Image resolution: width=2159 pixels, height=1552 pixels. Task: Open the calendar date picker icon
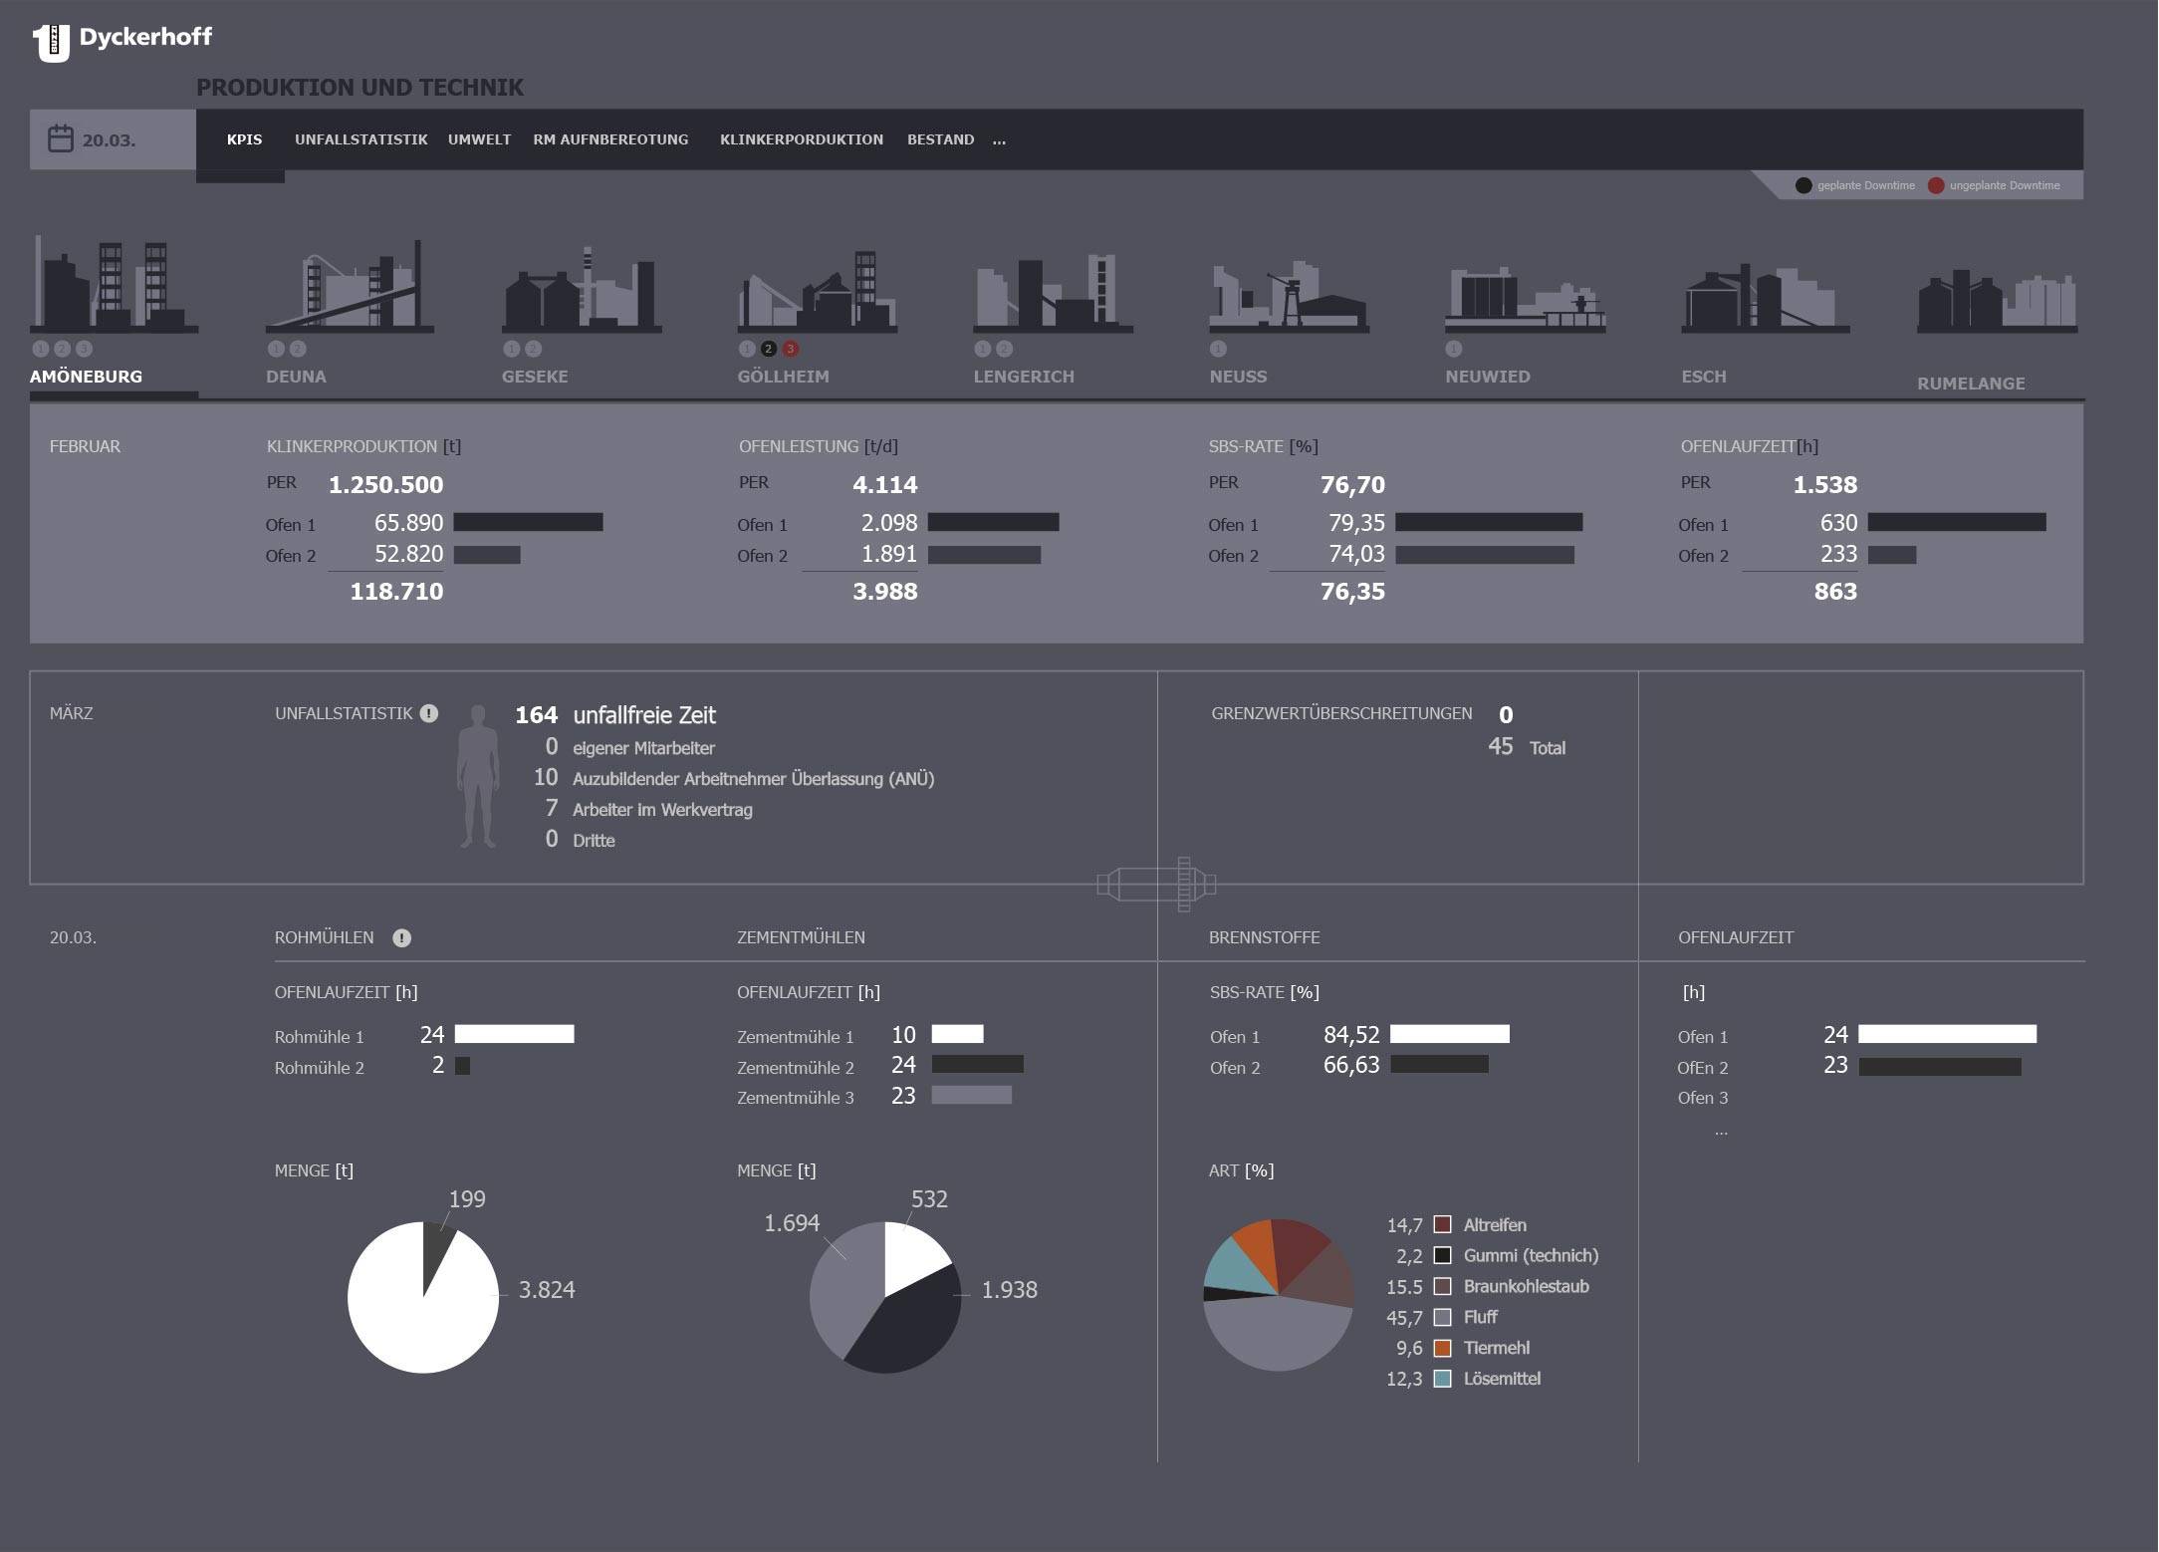point(61,138)
